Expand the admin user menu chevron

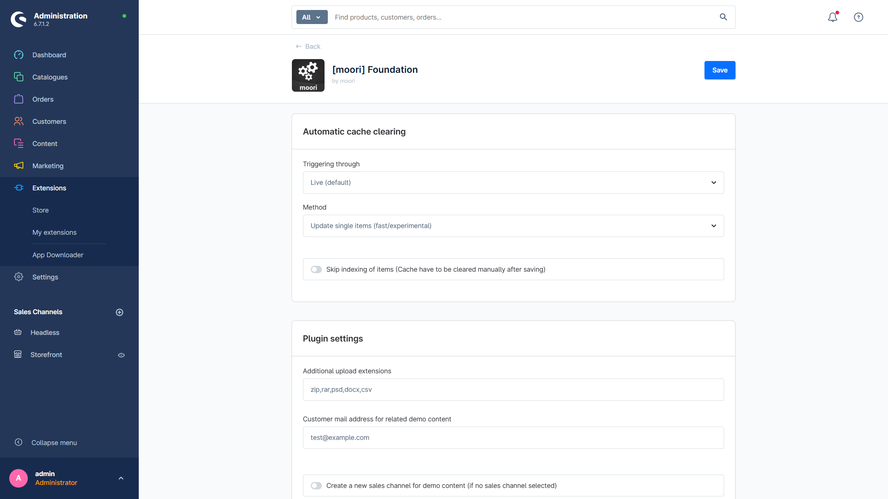tap(121, 478)
